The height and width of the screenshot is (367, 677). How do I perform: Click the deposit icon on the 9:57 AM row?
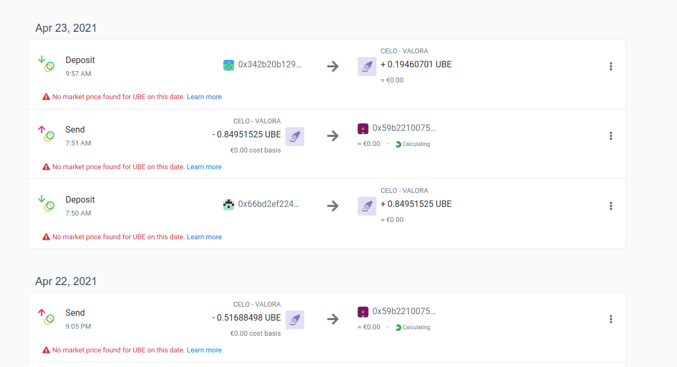46,64
